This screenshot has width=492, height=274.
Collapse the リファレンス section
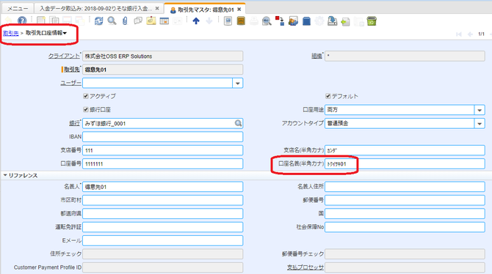click(5, 175)
